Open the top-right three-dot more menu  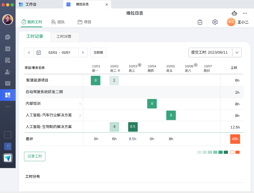(x=245, y=13)
